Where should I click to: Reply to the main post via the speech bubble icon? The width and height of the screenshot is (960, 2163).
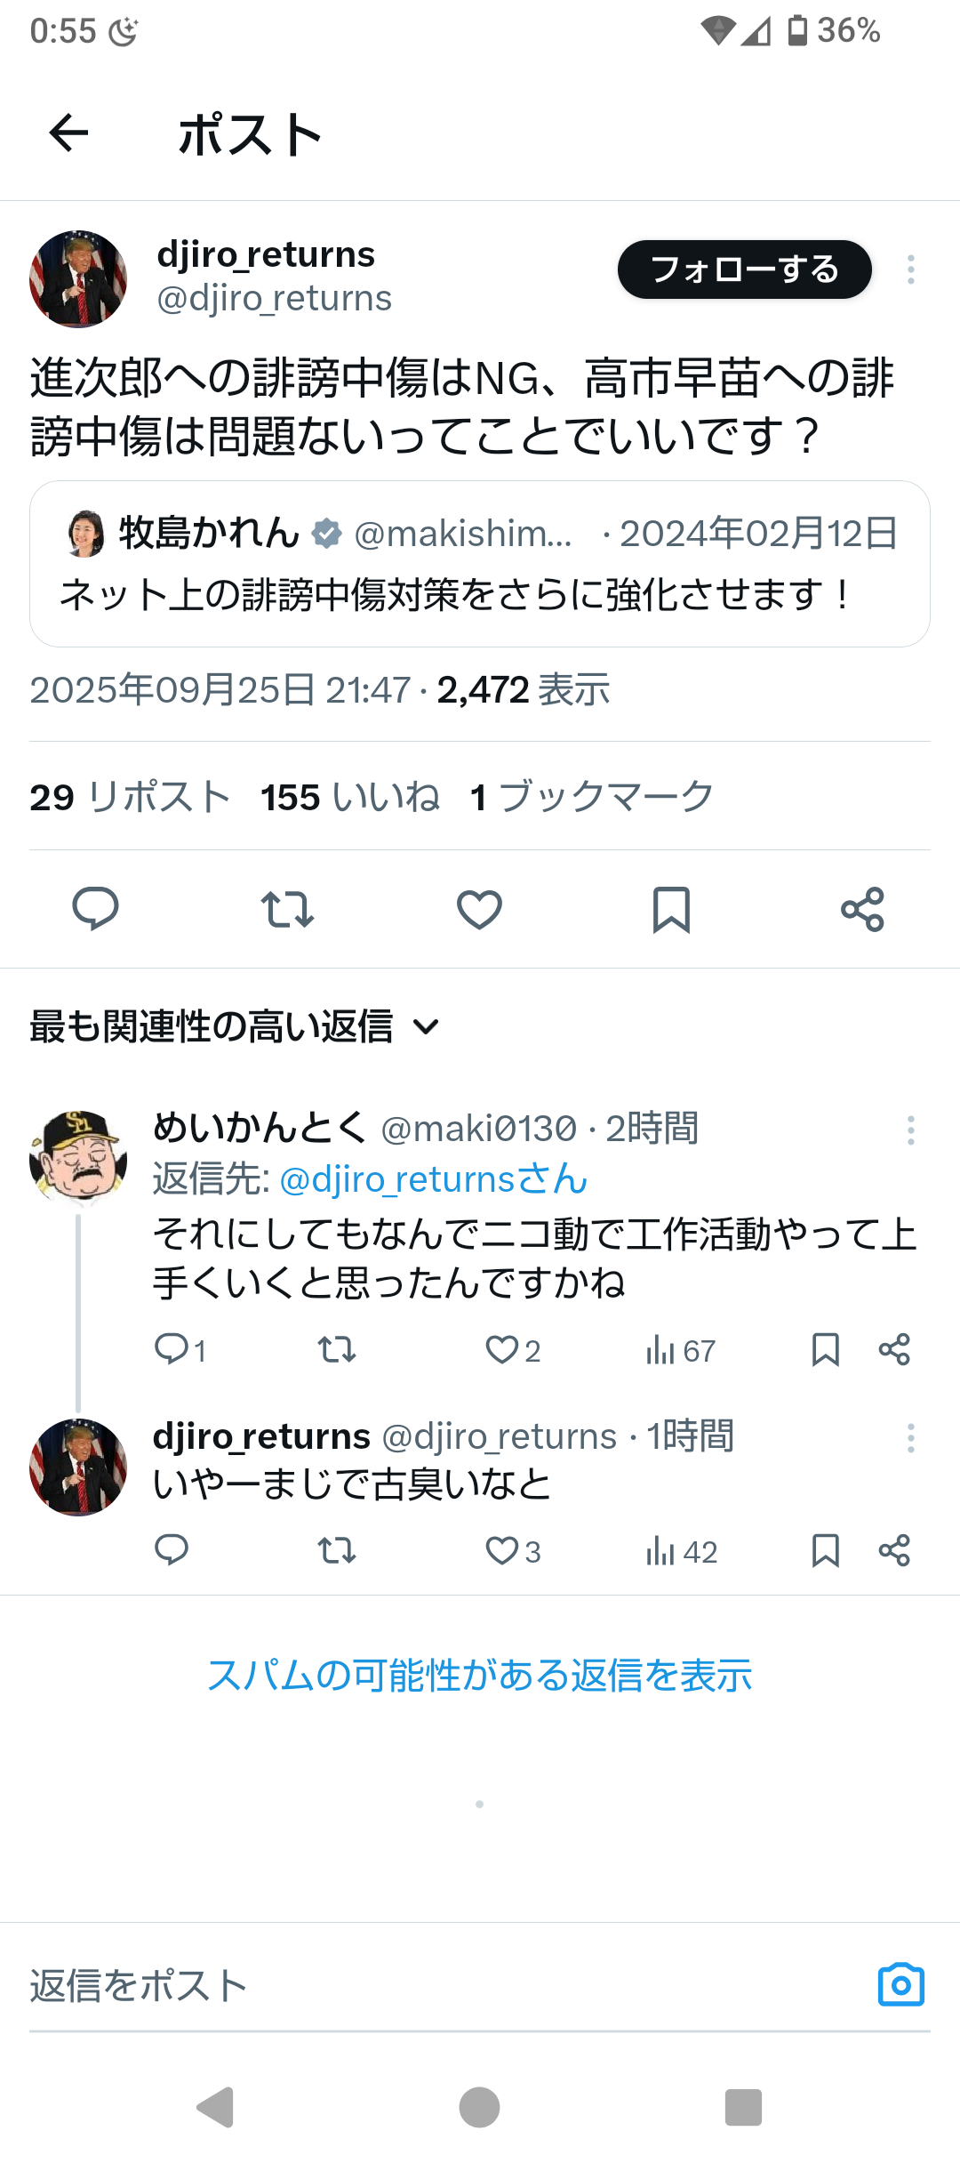(x=95, y=909)
